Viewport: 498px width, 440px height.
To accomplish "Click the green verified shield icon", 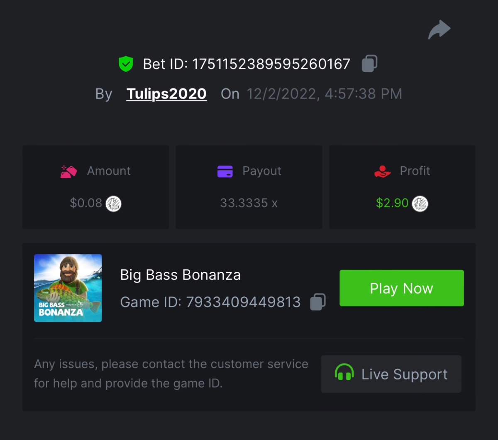I will (x=126, y=64).
